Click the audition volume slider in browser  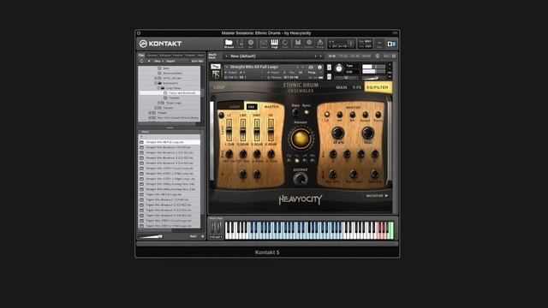[x=151, y=236]
